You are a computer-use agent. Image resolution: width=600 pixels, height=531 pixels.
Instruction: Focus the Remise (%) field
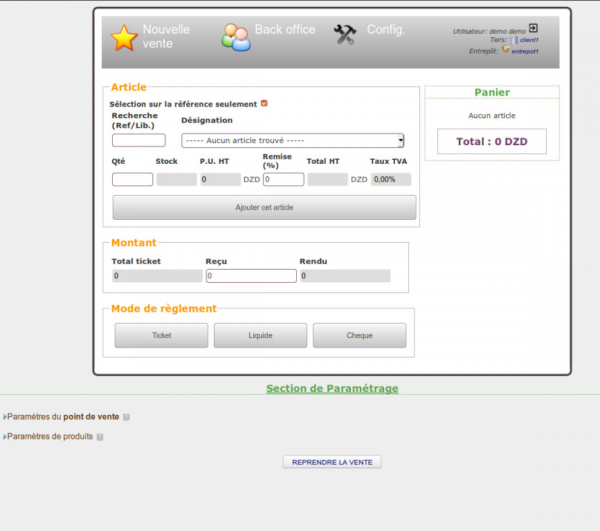(x=284, y=179)
